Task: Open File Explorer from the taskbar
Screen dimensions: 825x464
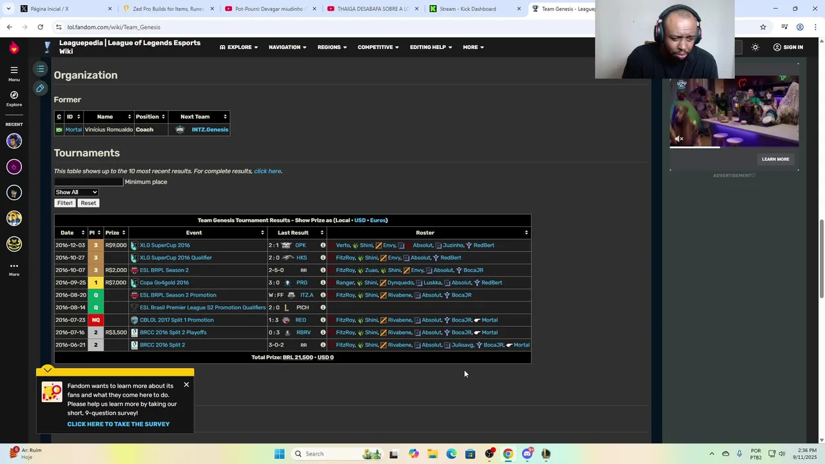Action: pos(432,454)
